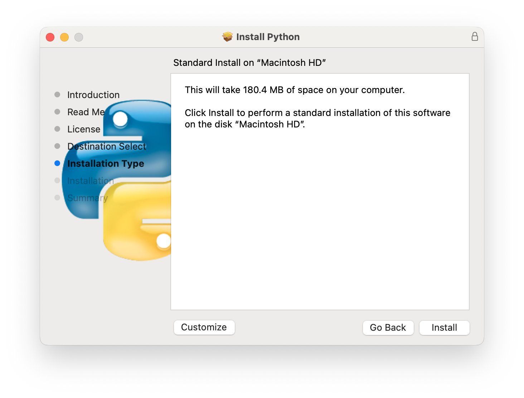Click the Install Python window title
The width and height of the screenshot is (524, 398).
[268, 37]
